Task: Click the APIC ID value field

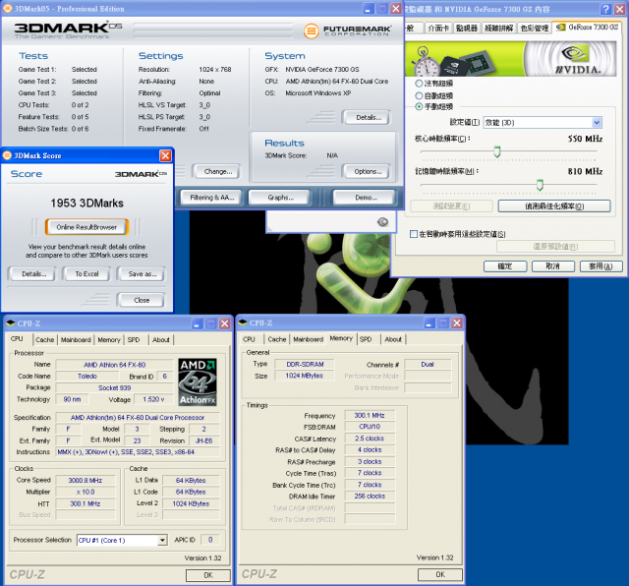Action: [210, 540]
